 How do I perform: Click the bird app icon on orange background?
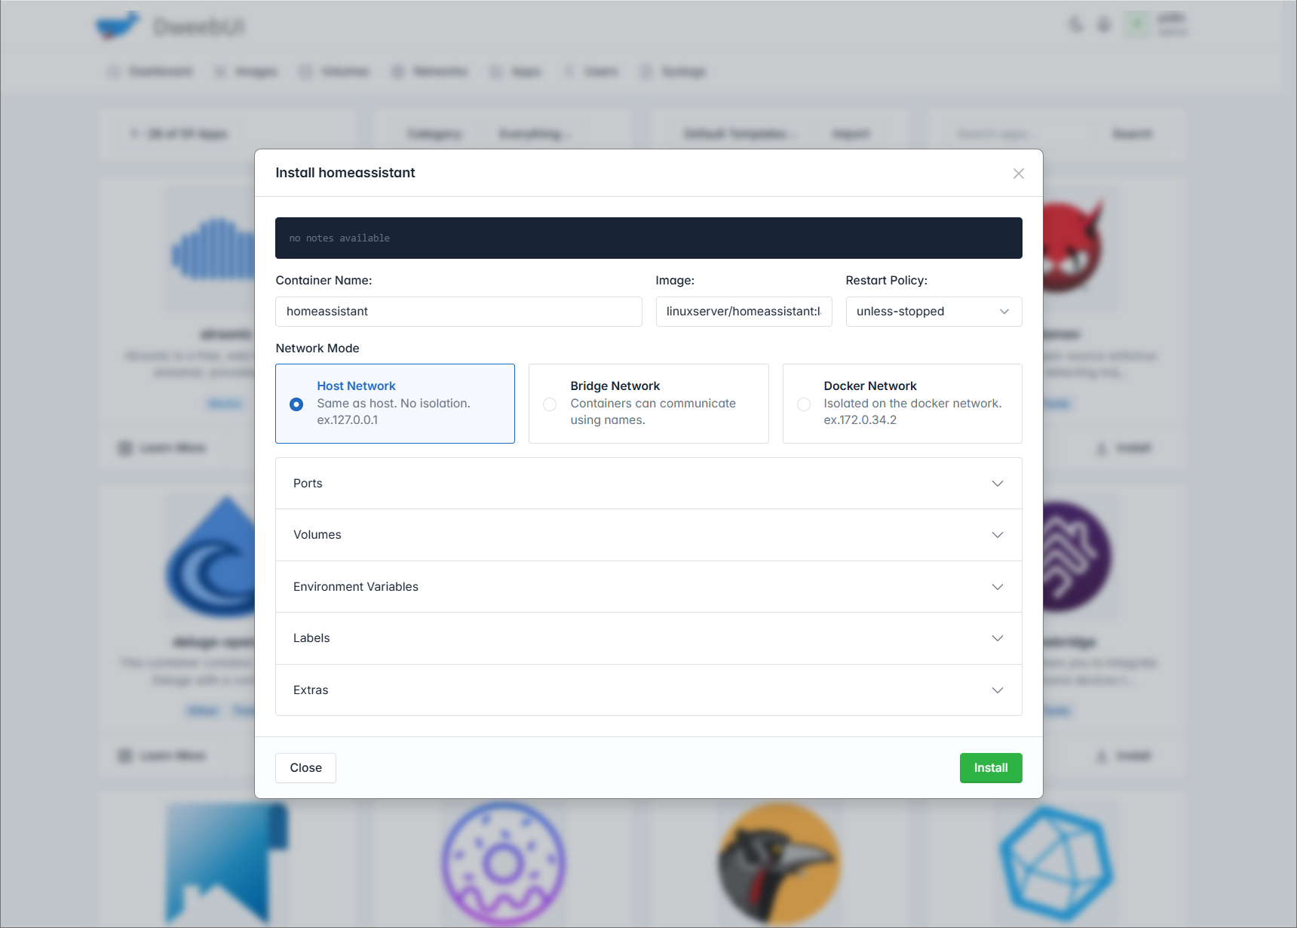[779, 863]
